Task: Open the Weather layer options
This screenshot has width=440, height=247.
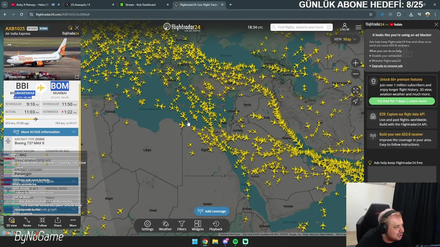Action: coord(165,226)
